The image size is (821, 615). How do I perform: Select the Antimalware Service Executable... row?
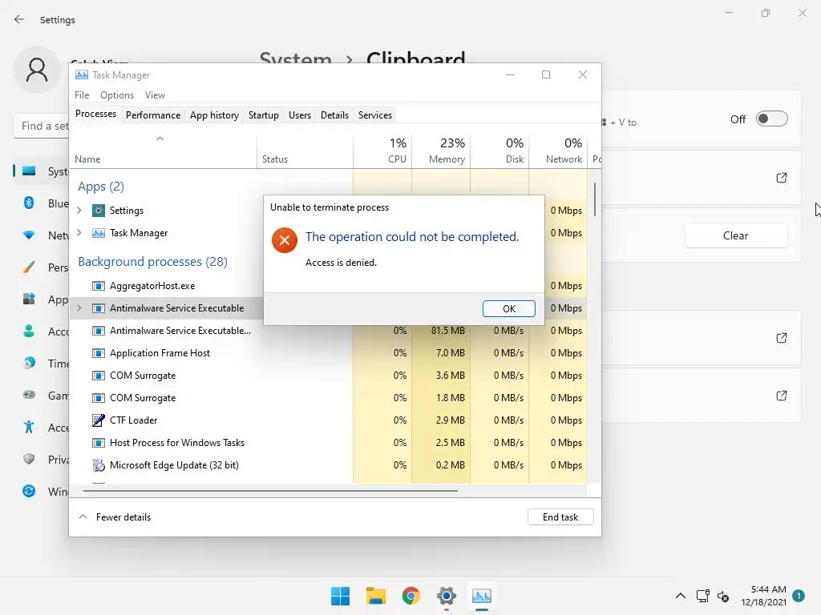(x=328, y=331)
